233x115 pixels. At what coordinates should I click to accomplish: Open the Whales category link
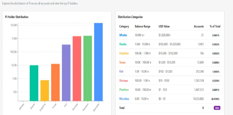pos(123,35)
